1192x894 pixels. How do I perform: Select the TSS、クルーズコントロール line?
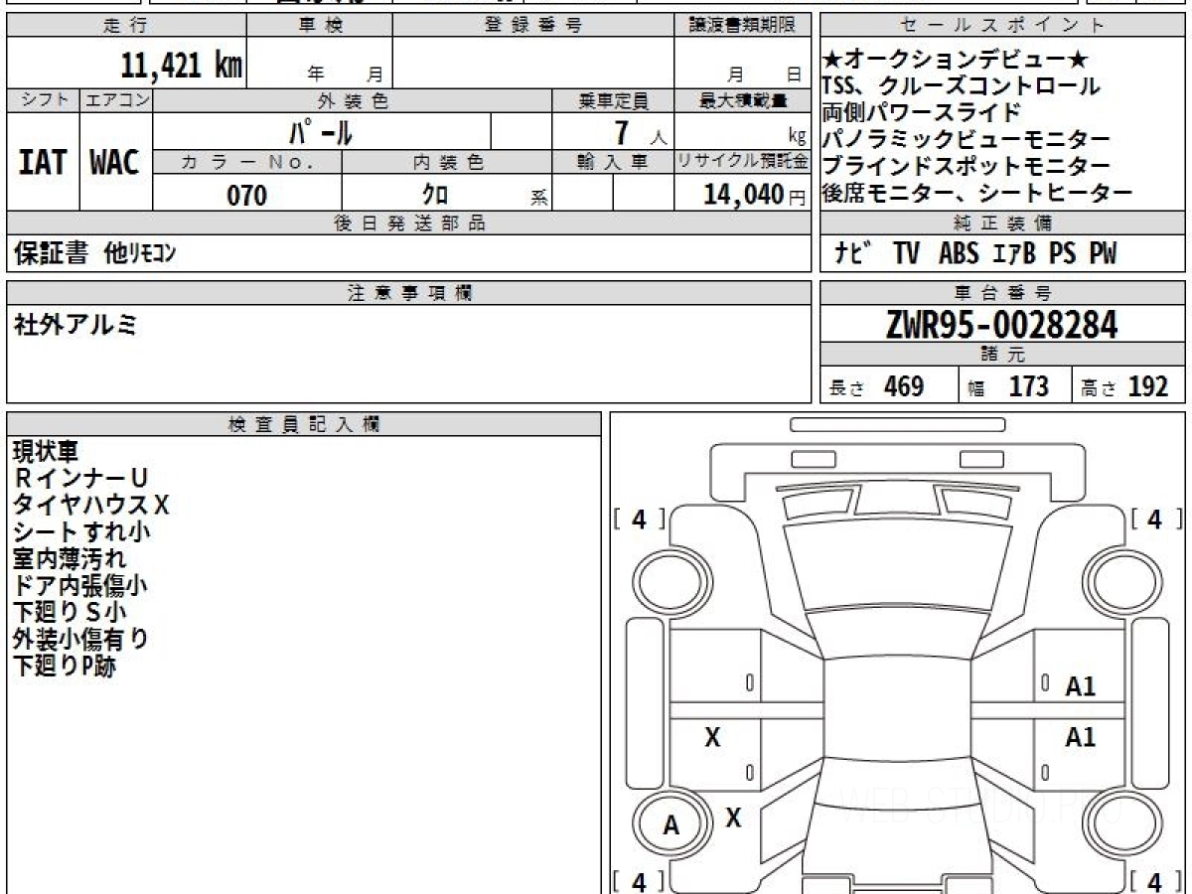coord(961,86)
